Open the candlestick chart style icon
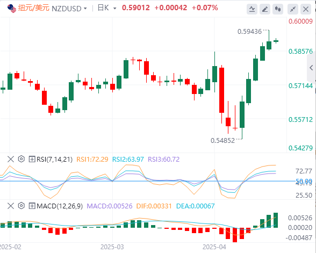The image size is (316, 253). tap(278, 9)
